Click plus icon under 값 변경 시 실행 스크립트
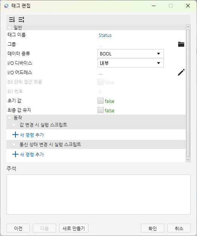 pos(15,135)
